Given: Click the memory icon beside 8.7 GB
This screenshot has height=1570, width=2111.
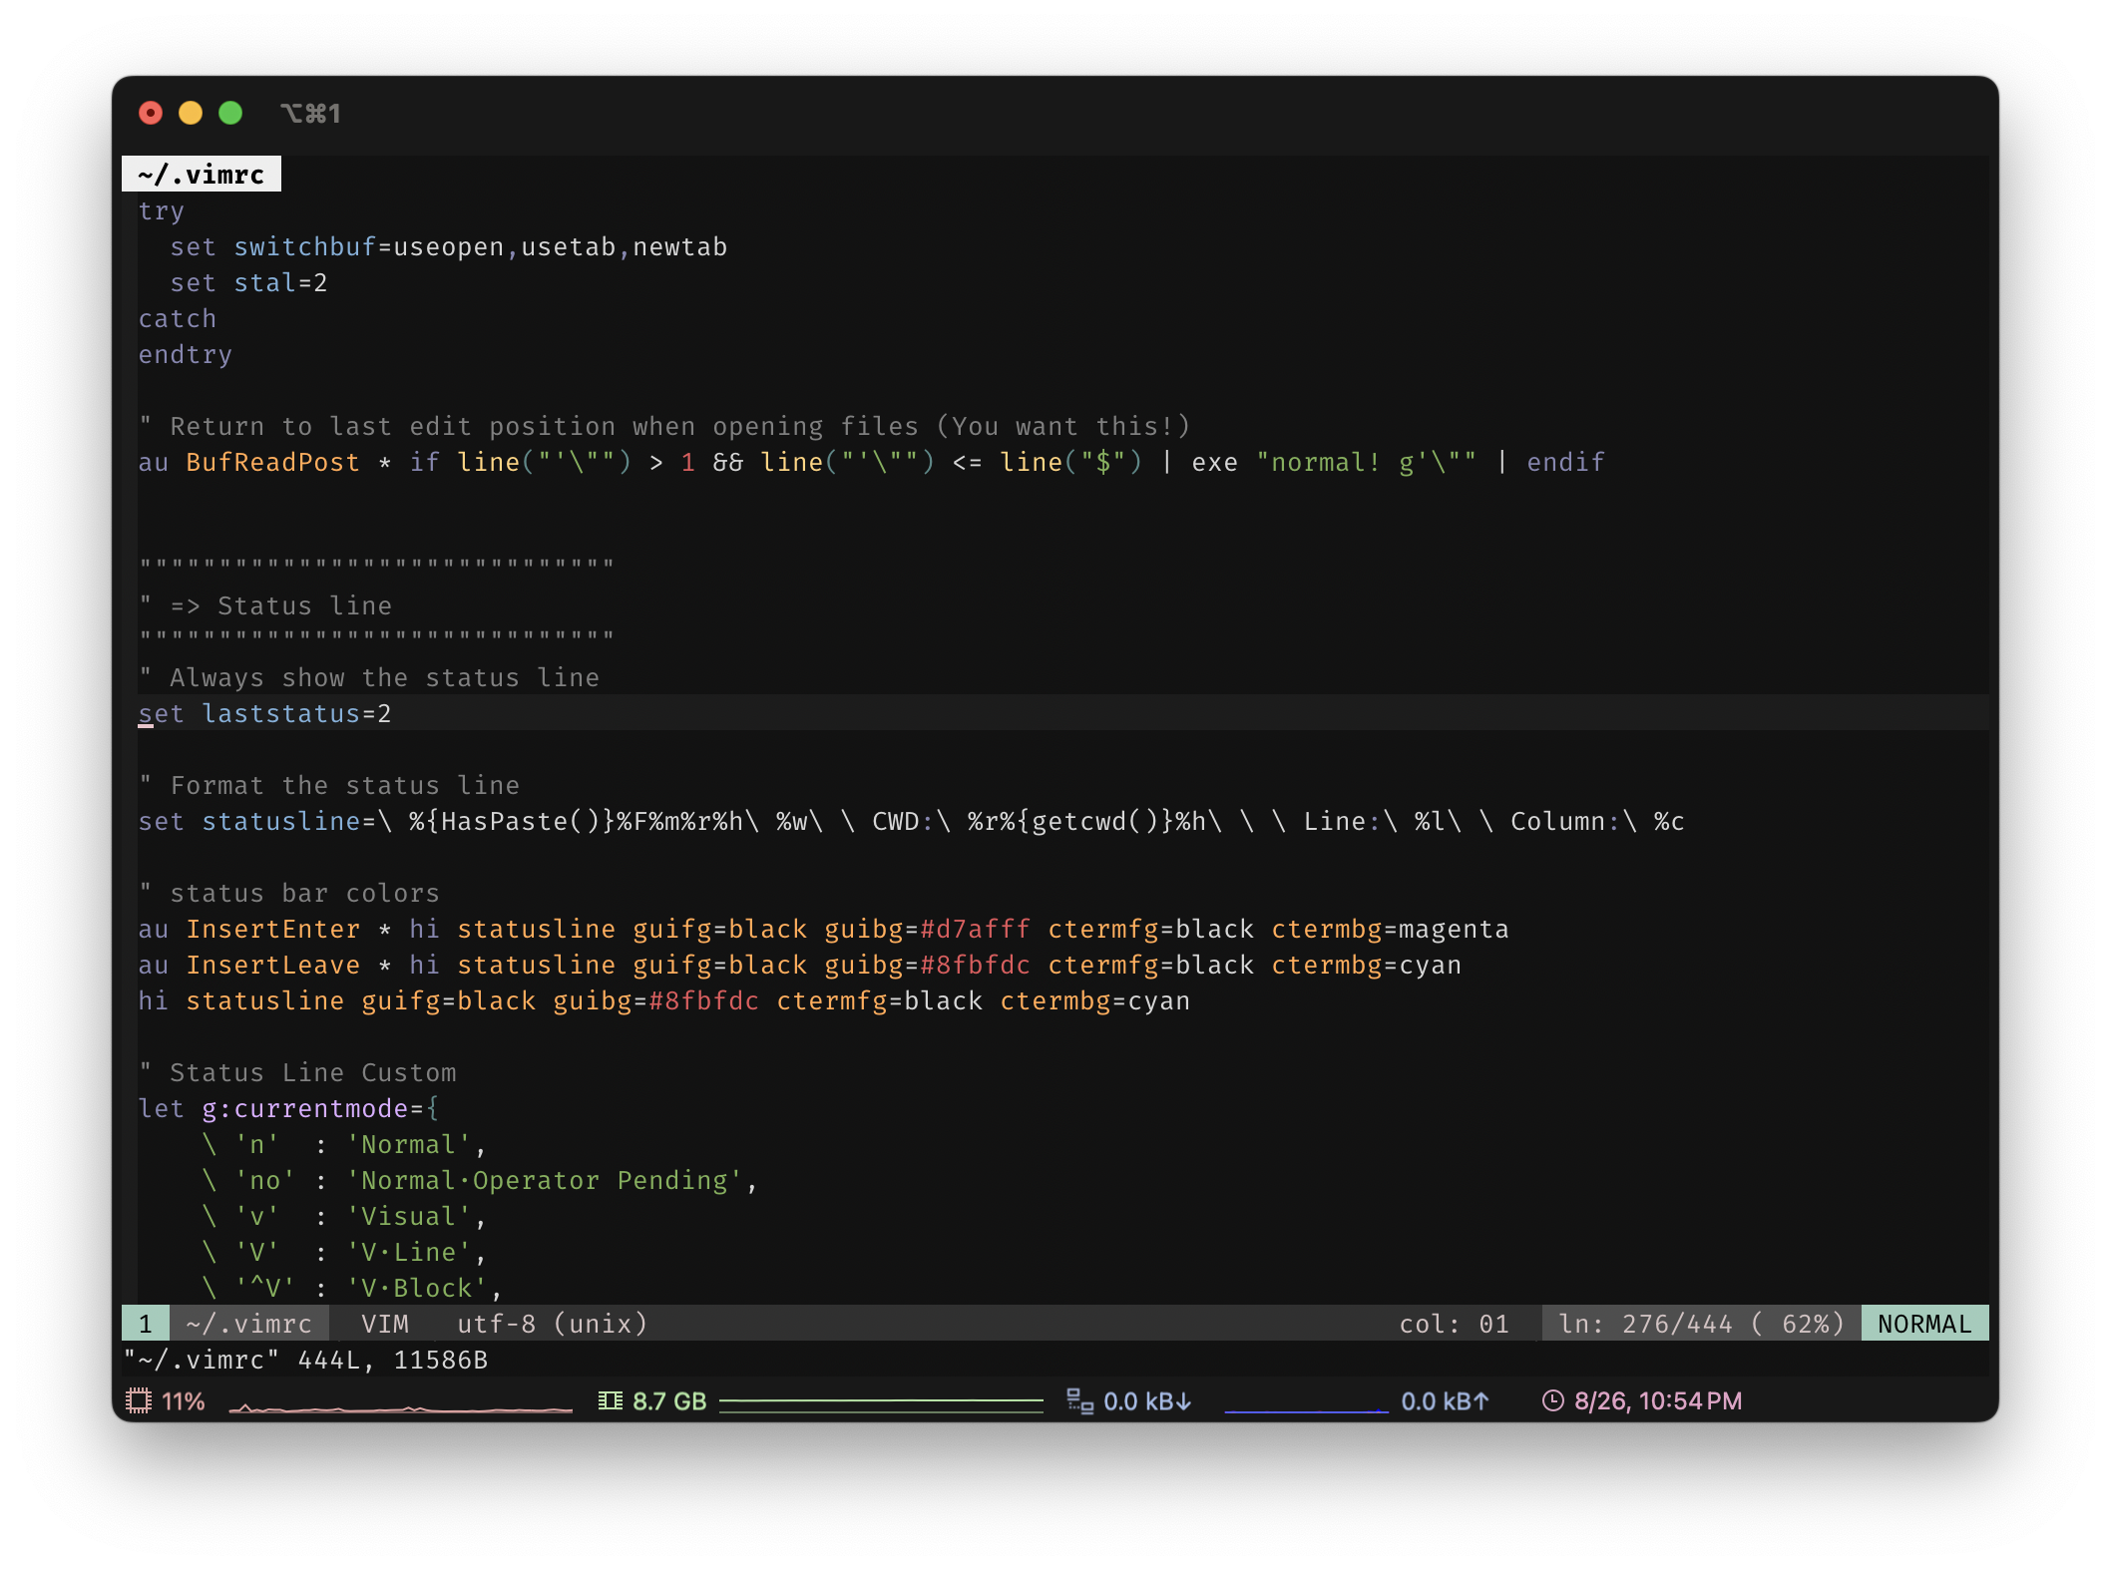Looking at the screenshot, I should (x=610, y=1400).
